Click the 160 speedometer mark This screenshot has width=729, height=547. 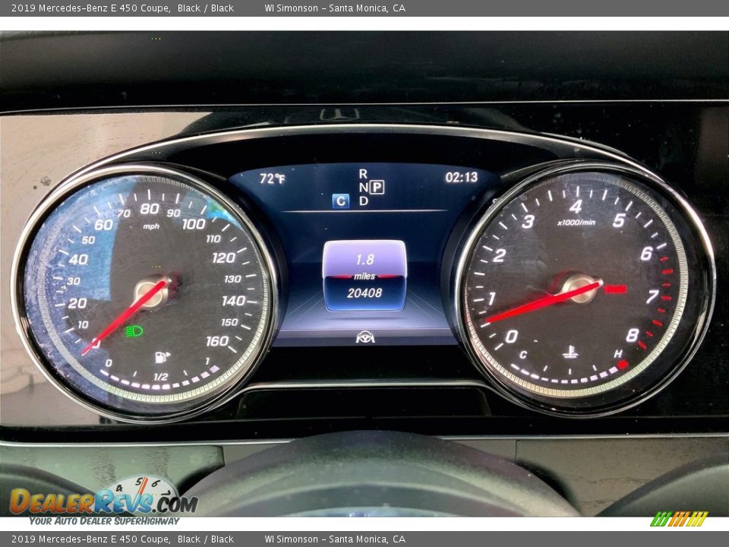click(x=217, y=341)
